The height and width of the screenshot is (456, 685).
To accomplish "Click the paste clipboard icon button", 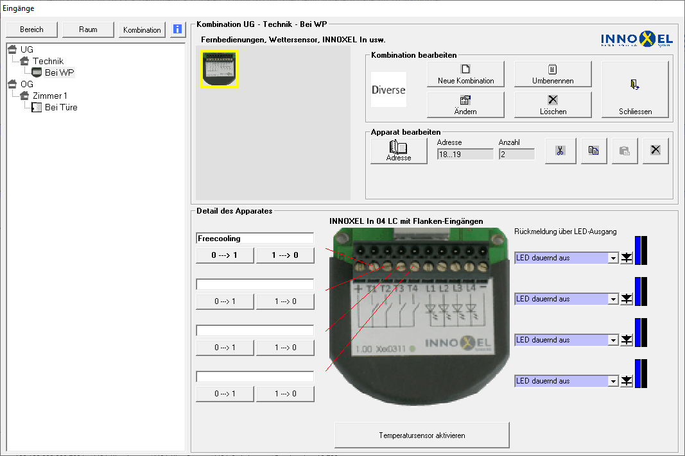I will click(625, 151).
